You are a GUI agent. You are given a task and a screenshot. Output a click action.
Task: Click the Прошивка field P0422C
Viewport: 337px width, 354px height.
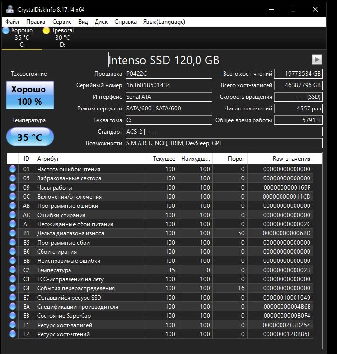click(x=169, y=74)
